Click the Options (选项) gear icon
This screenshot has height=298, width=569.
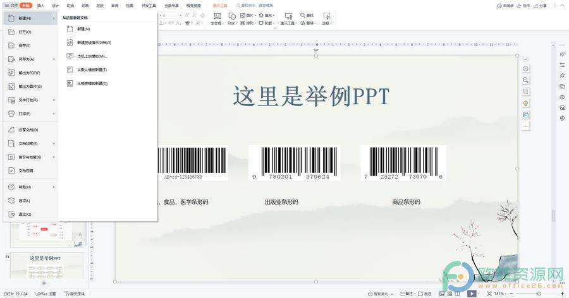(11, 201)
